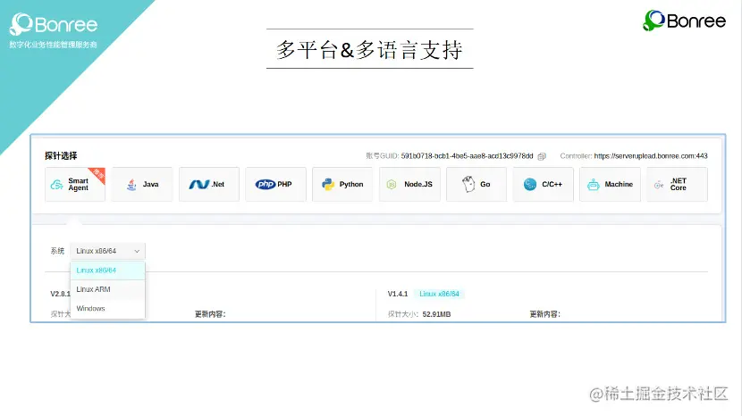Open the system dropdown showing Linux x86/64
This screenshot has width=742, height=416.
(107, 251)
